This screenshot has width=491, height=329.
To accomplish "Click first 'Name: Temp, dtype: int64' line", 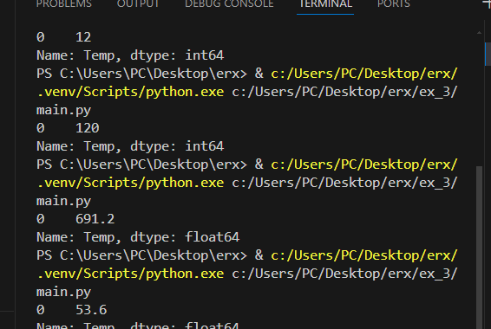I will 130,55.
